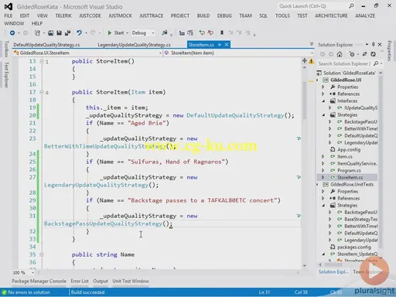
Task: Click the Navigate Forward toolbar icon
Action: click(x=26, y=32)
